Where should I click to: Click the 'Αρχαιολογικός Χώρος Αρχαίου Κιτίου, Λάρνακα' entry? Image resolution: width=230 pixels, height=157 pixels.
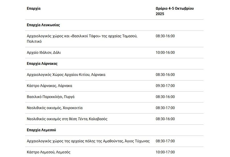click(66, 75)
